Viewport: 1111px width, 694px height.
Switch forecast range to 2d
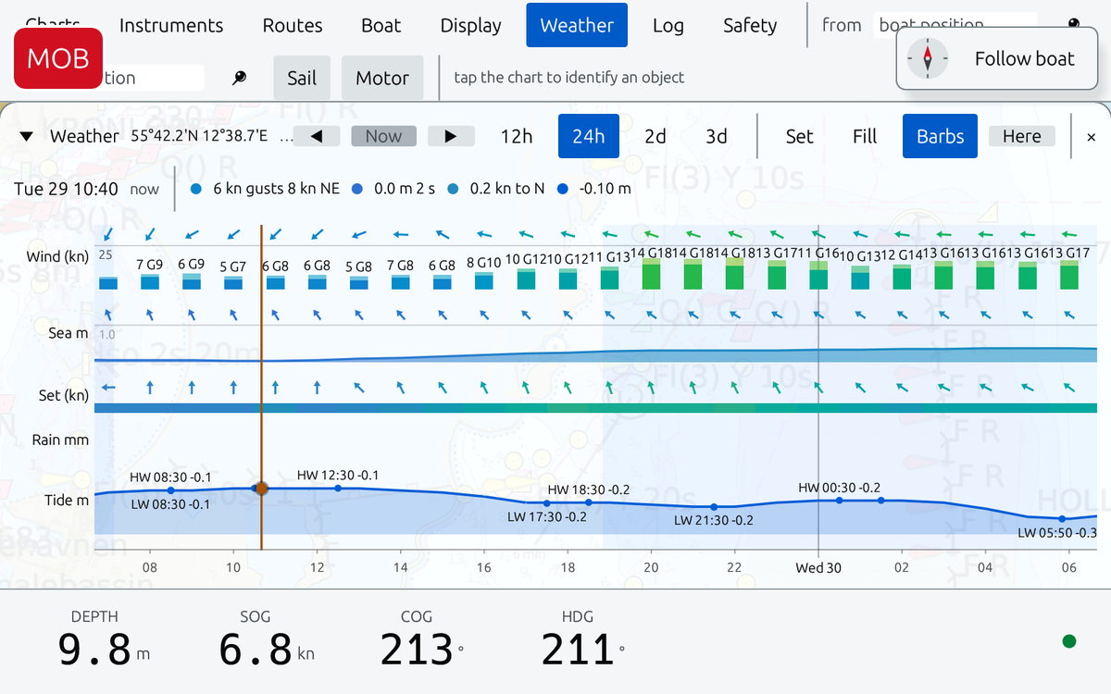[x=655, y=137]
